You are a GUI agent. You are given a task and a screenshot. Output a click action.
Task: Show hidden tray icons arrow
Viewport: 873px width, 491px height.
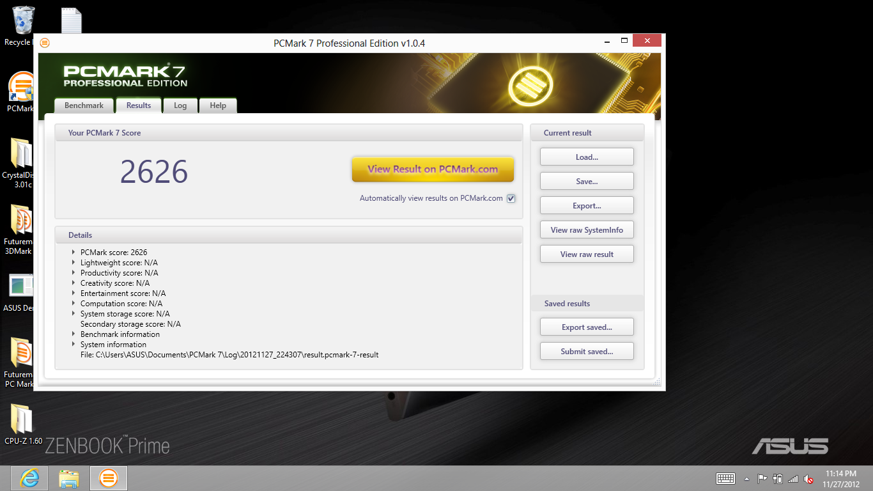746,478
